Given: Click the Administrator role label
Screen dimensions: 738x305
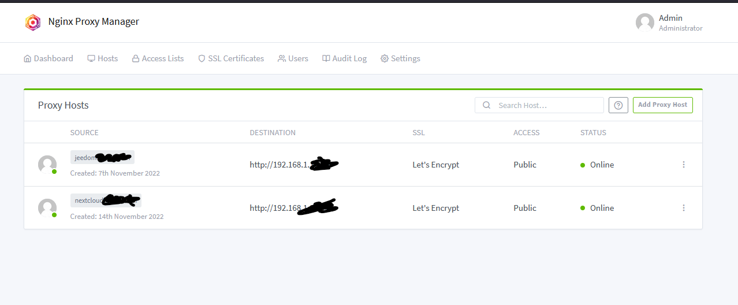Looking at the screenshot, I should click(681, 28).
